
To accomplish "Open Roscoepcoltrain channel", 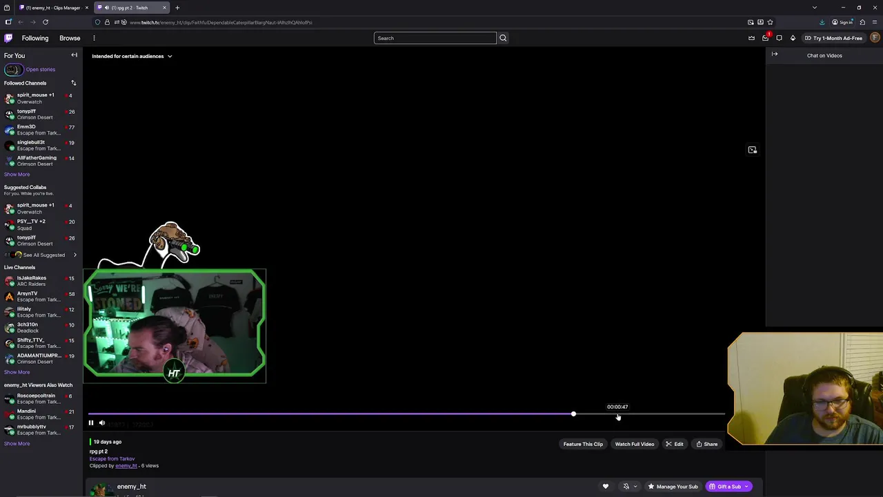I will (41, 398).
